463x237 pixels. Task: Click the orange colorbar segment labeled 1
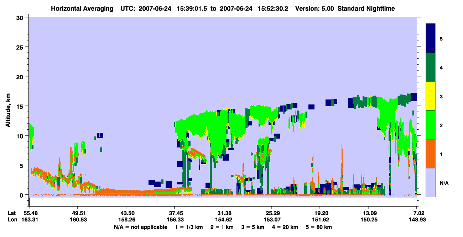(431, 153)
